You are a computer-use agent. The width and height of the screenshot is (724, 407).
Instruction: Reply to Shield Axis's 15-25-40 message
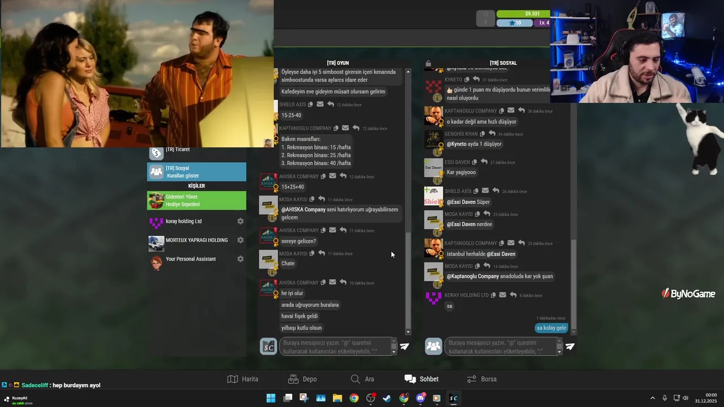[x=330, y=105]
